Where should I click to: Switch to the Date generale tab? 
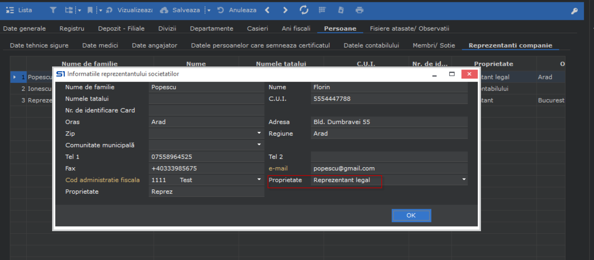[24, 28]
